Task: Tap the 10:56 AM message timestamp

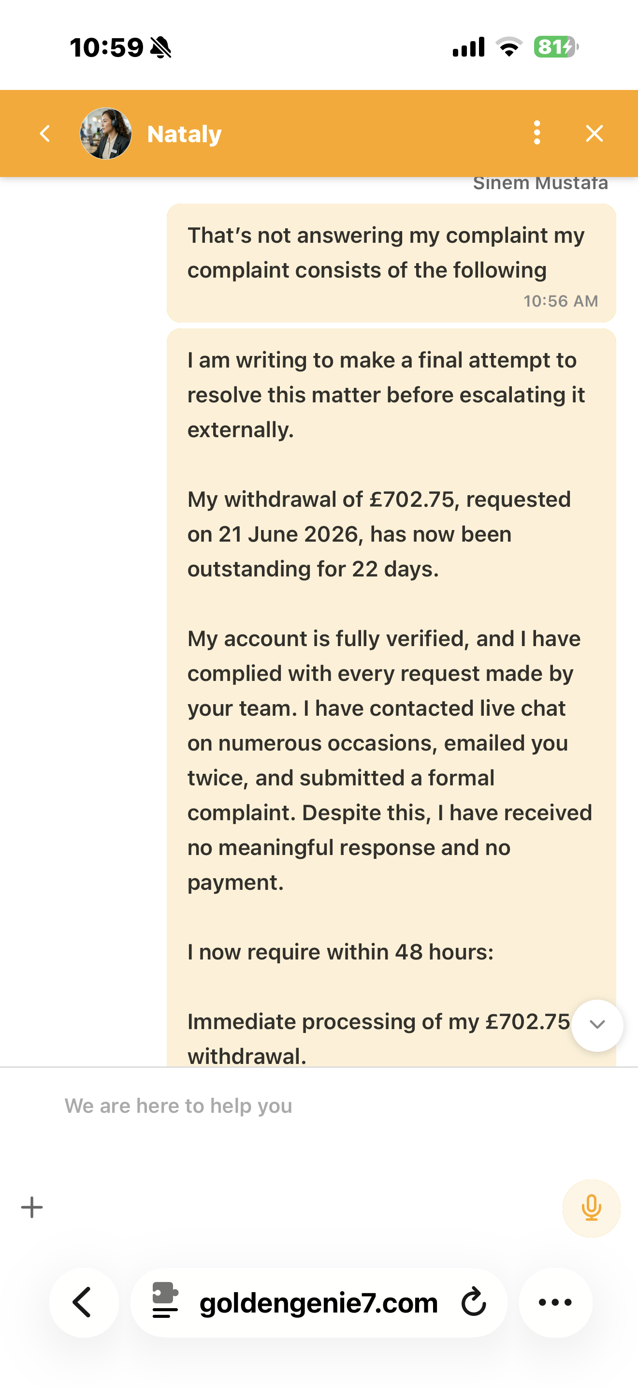Action: click(561, 301)
